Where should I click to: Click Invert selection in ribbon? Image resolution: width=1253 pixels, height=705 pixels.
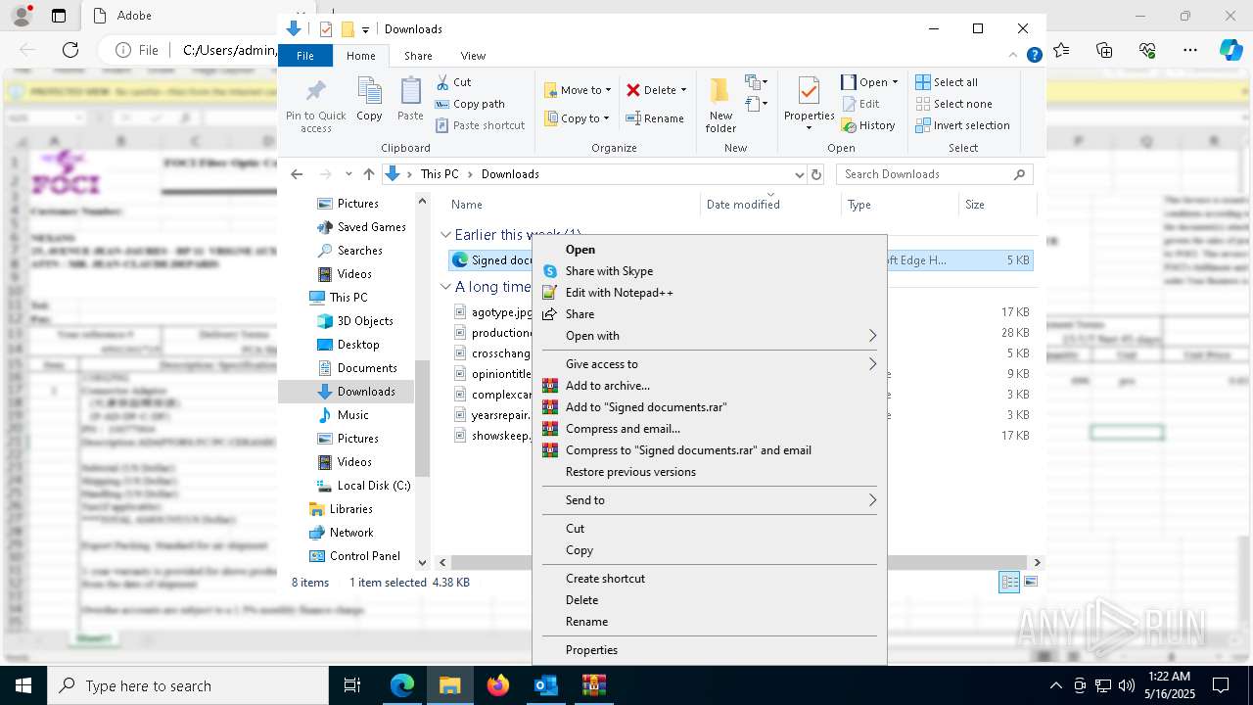[x=962, y=125]
